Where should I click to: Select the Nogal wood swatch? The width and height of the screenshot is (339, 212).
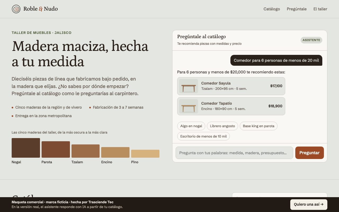26,148
